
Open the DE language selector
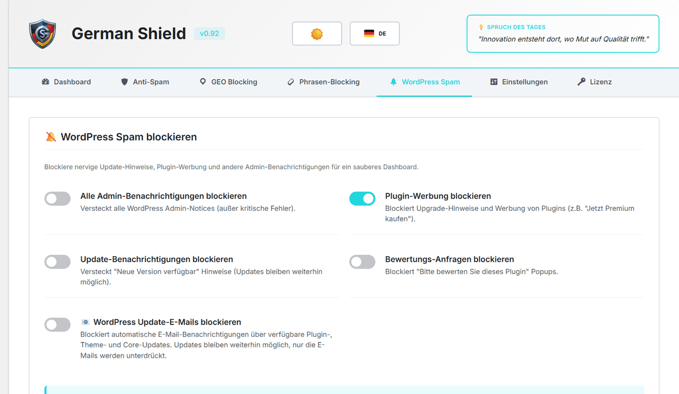[x=375, y=33]
